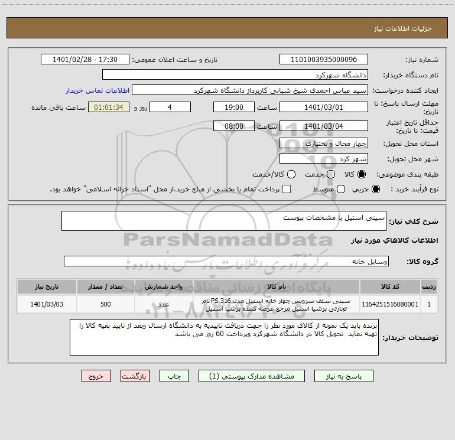Screen dimensions: 455x440
Task: Click product code 116425151608​0001 cell
Action: coord(390,304)
